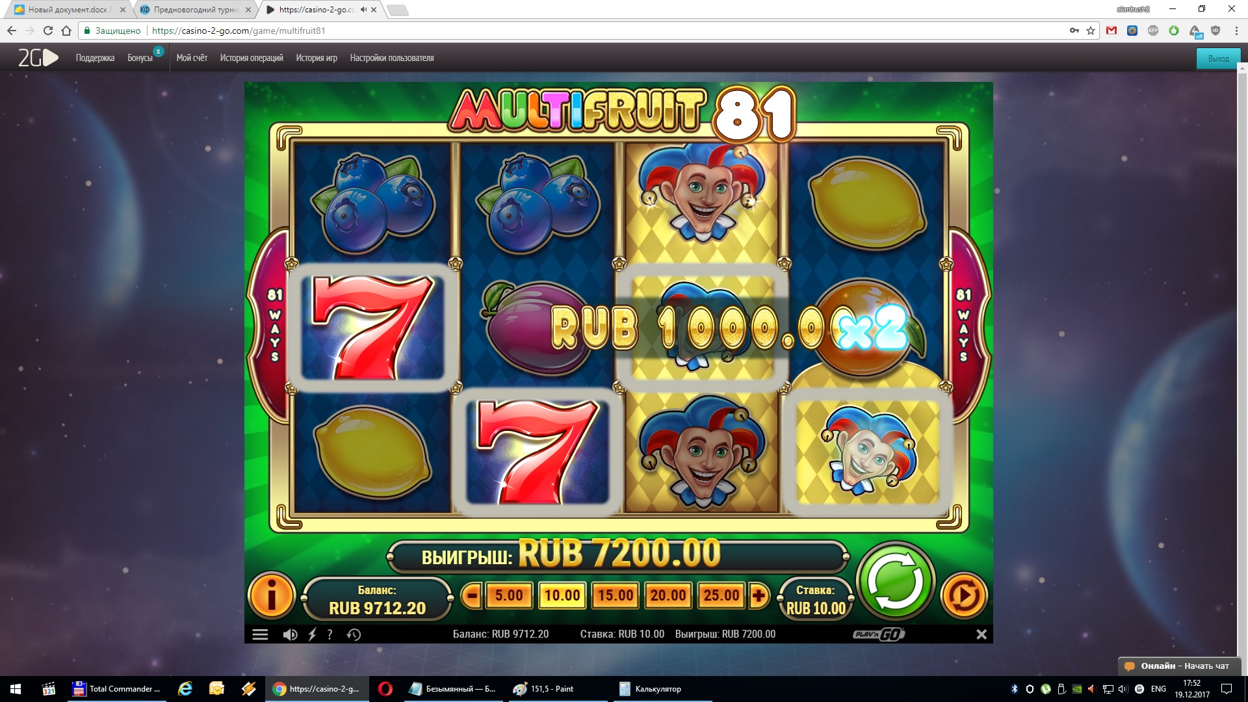Spin the reels with green button
Image resolution: width=1248 pixels, height=702 pixels.
(896, 581)
